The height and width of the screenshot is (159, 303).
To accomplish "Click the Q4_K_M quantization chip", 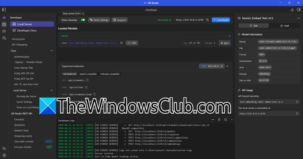I will click(x=263, y=61).
